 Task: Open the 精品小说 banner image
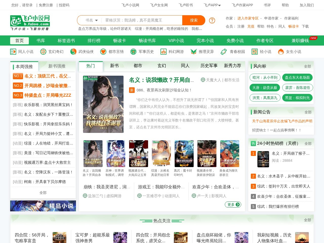[x=43, y=206]
